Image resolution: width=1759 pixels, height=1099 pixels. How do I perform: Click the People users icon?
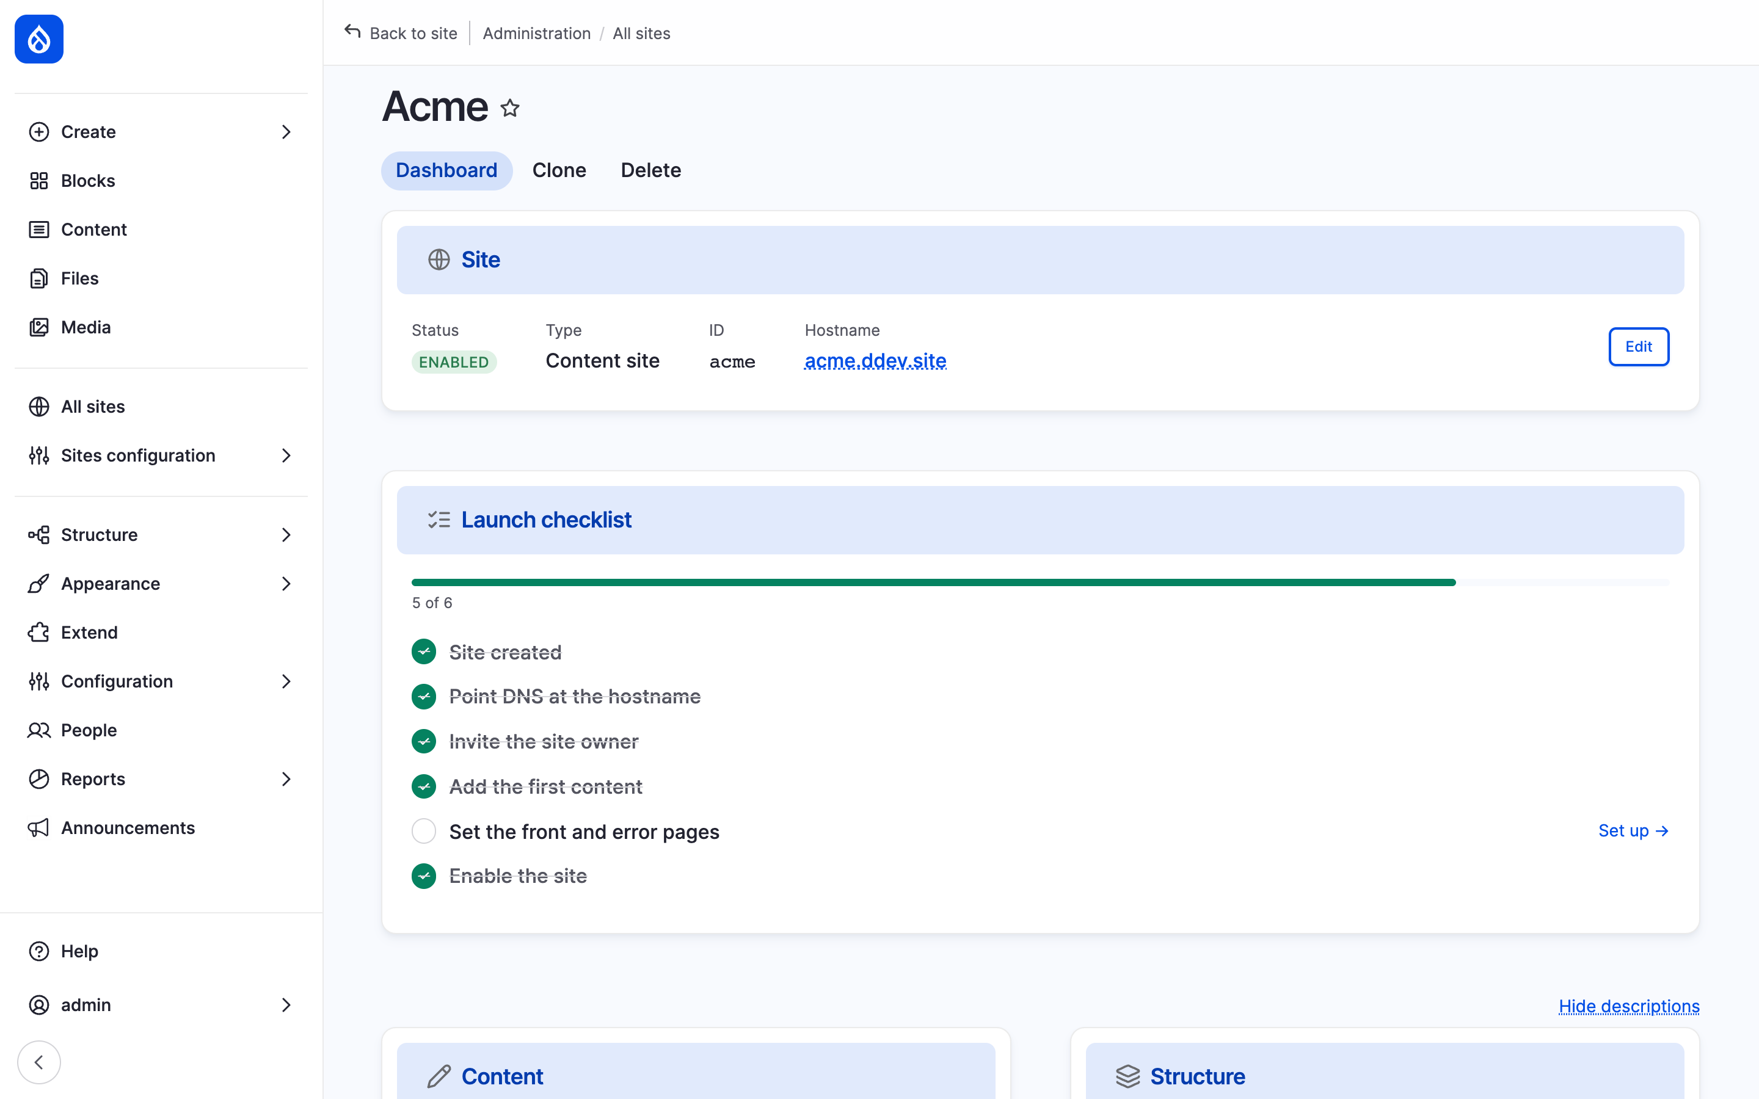[39, 730]
